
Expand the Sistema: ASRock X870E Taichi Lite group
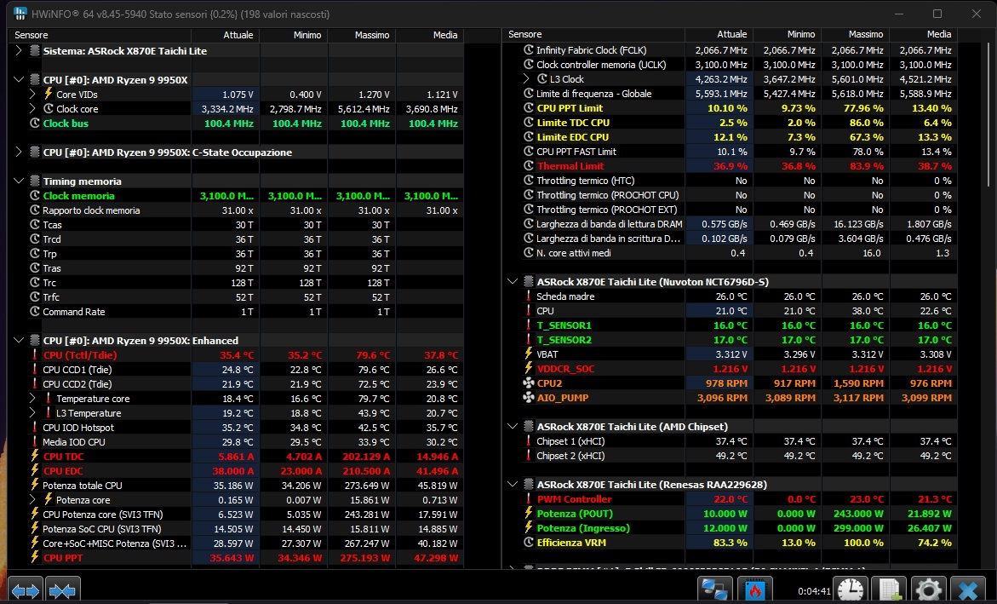pyautogui.click(x=19, y=50)
